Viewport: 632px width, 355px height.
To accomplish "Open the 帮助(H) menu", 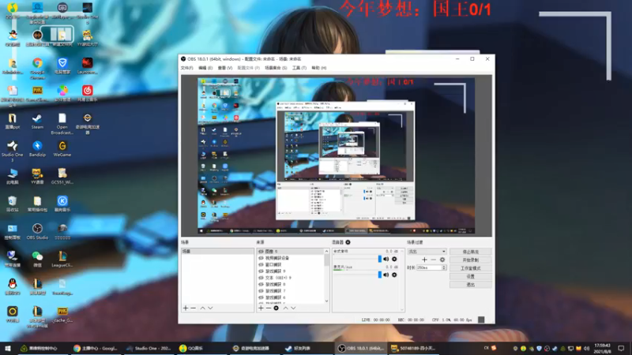I will (319, 68).
